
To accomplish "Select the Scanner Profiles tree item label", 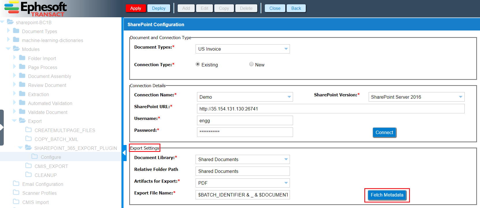I will (40, 193).
